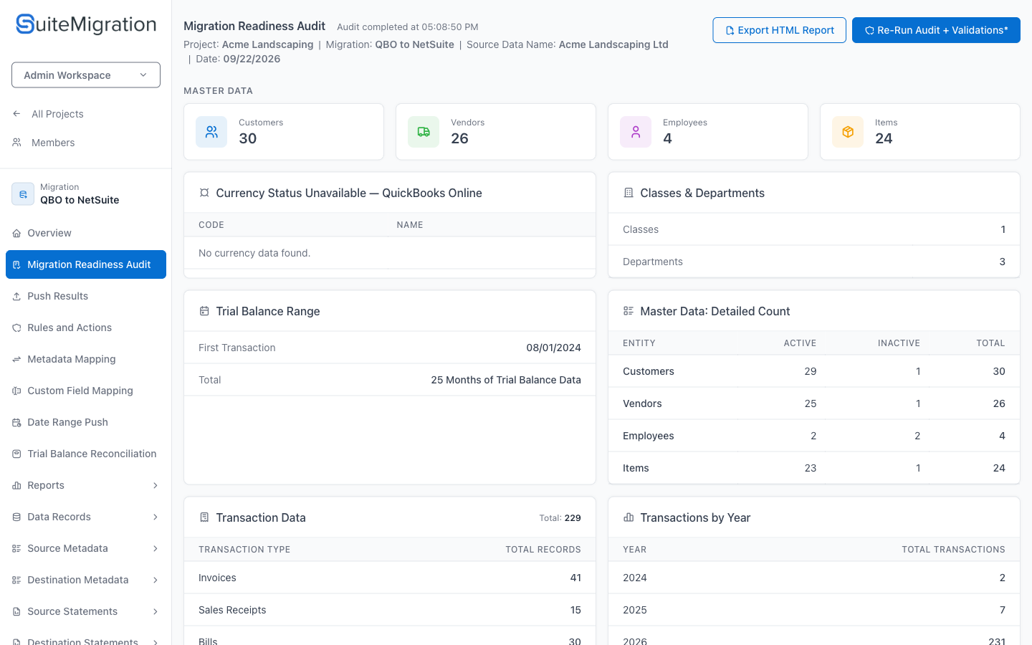1032x645 pixels.
Task: Select the Sales Receipts row
Action: point(390,610)
